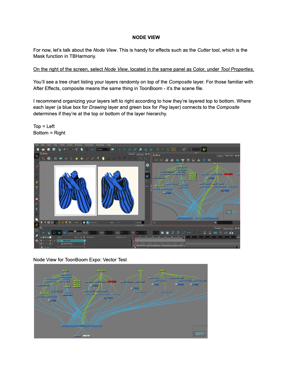Switch to the Colour tab
This screenshot has height=381, width=293.
coord(220,156)
